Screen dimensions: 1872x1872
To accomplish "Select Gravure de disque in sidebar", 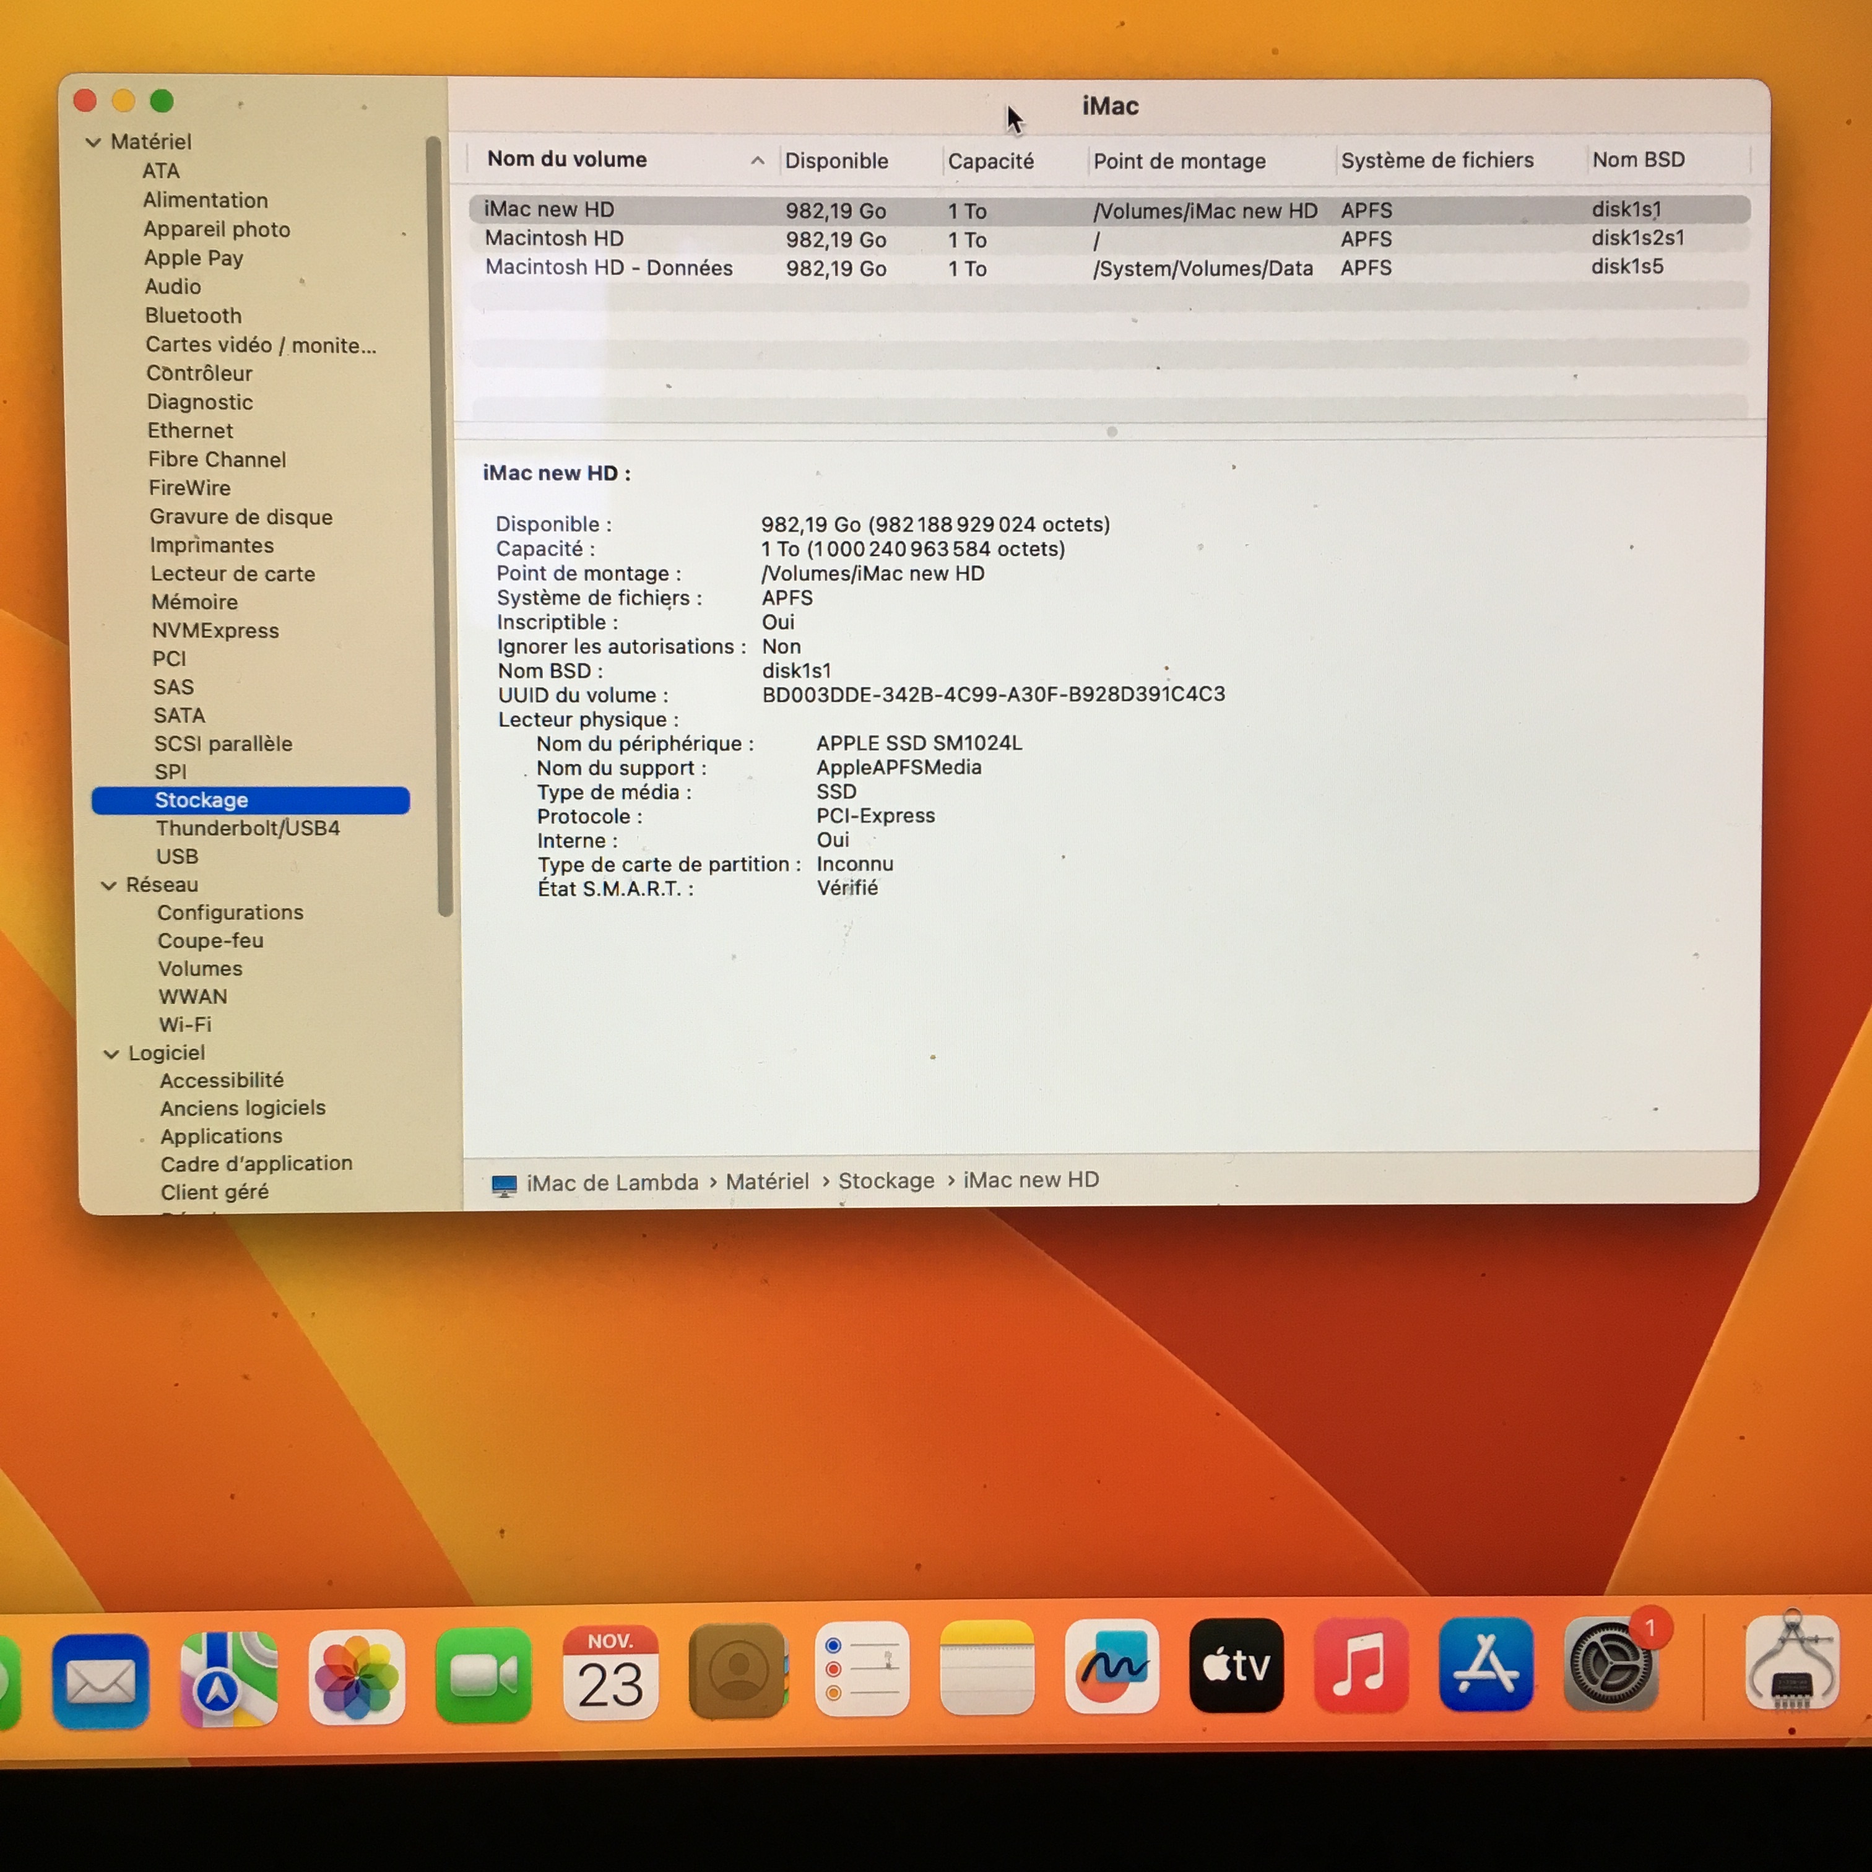I will [241, 518].
